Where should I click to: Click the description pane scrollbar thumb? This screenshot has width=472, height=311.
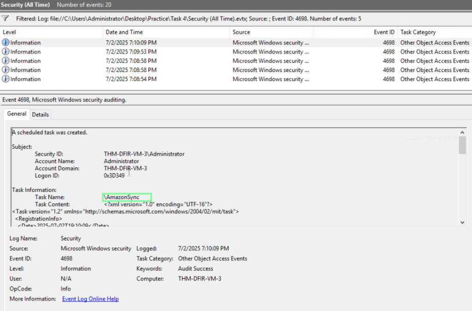click(462, 145)
